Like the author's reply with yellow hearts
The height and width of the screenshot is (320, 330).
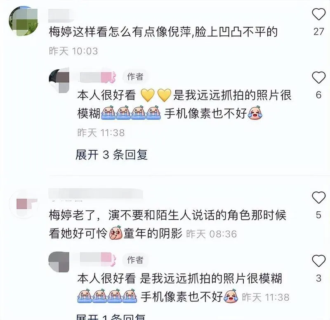pos(318,77)
